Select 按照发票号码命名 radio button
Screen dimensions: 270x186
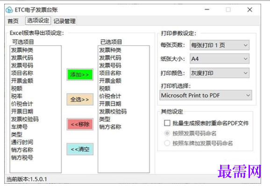(x=167, y=133)
